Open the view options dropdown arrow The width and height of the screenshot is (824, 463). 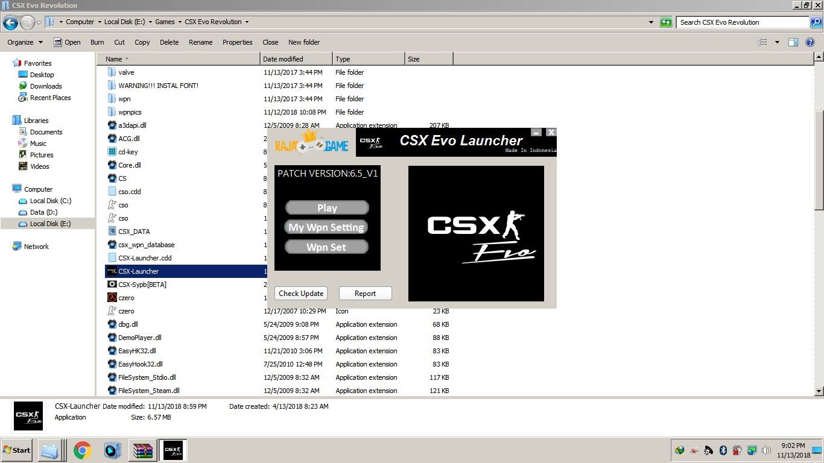click(777, 42)
